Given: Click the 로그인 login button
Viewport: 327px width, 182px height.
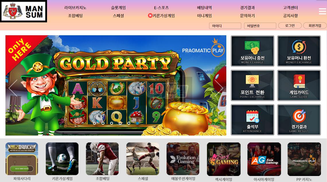Looking at the screenshot, I should pos(290,26).
